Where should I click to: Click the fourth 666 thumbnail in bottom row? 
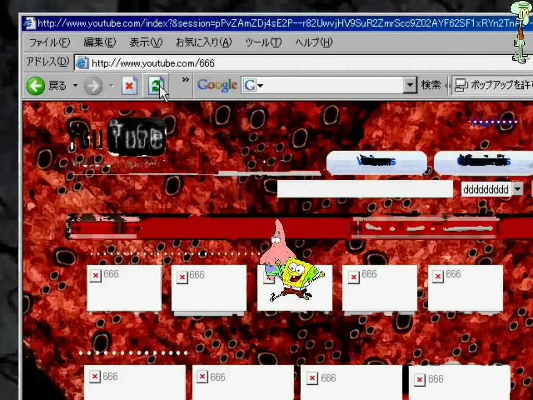(x=460, y=383)
